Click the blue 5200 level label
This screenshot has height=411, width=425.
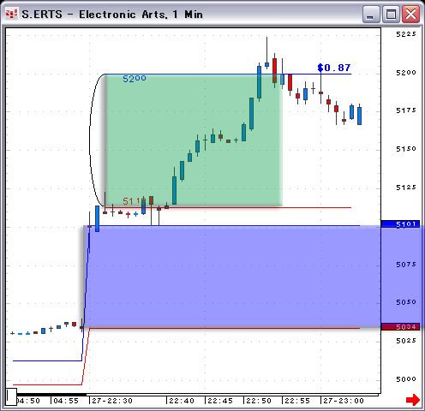[135, 79]
